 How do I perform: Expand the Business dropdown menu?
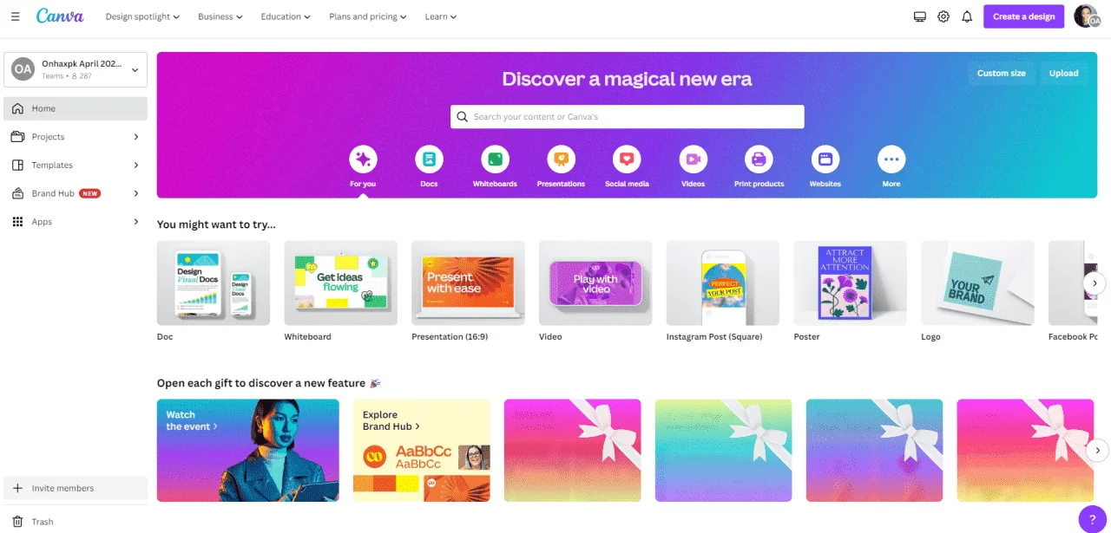click(220, 16)
